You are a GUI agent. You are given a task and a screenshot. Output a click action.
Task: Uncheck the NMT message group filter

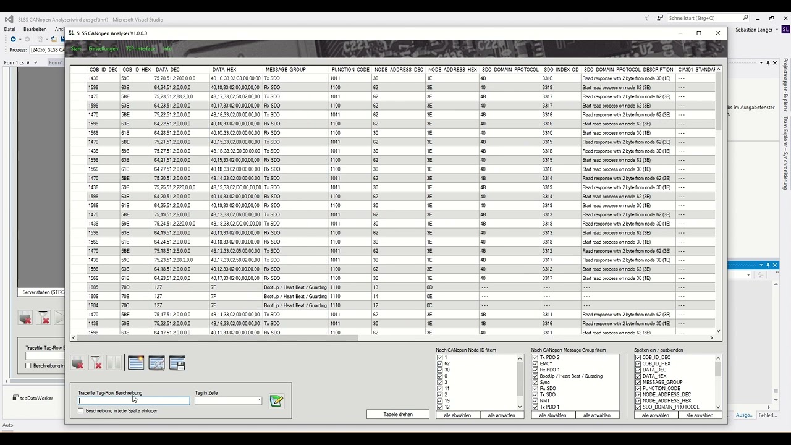pos(535,400)
